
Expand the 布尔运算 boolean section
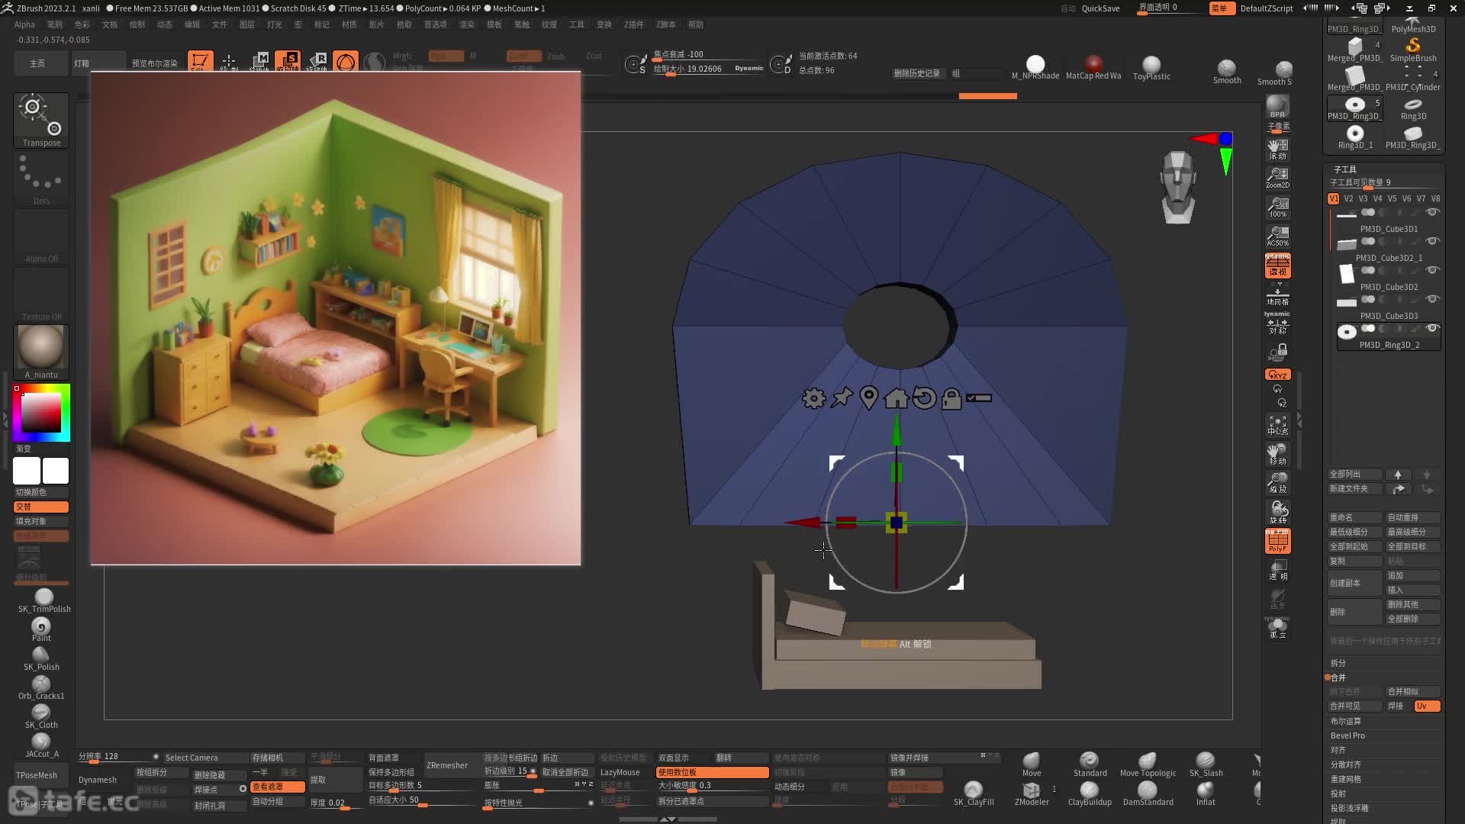(x=1346, y=721)
